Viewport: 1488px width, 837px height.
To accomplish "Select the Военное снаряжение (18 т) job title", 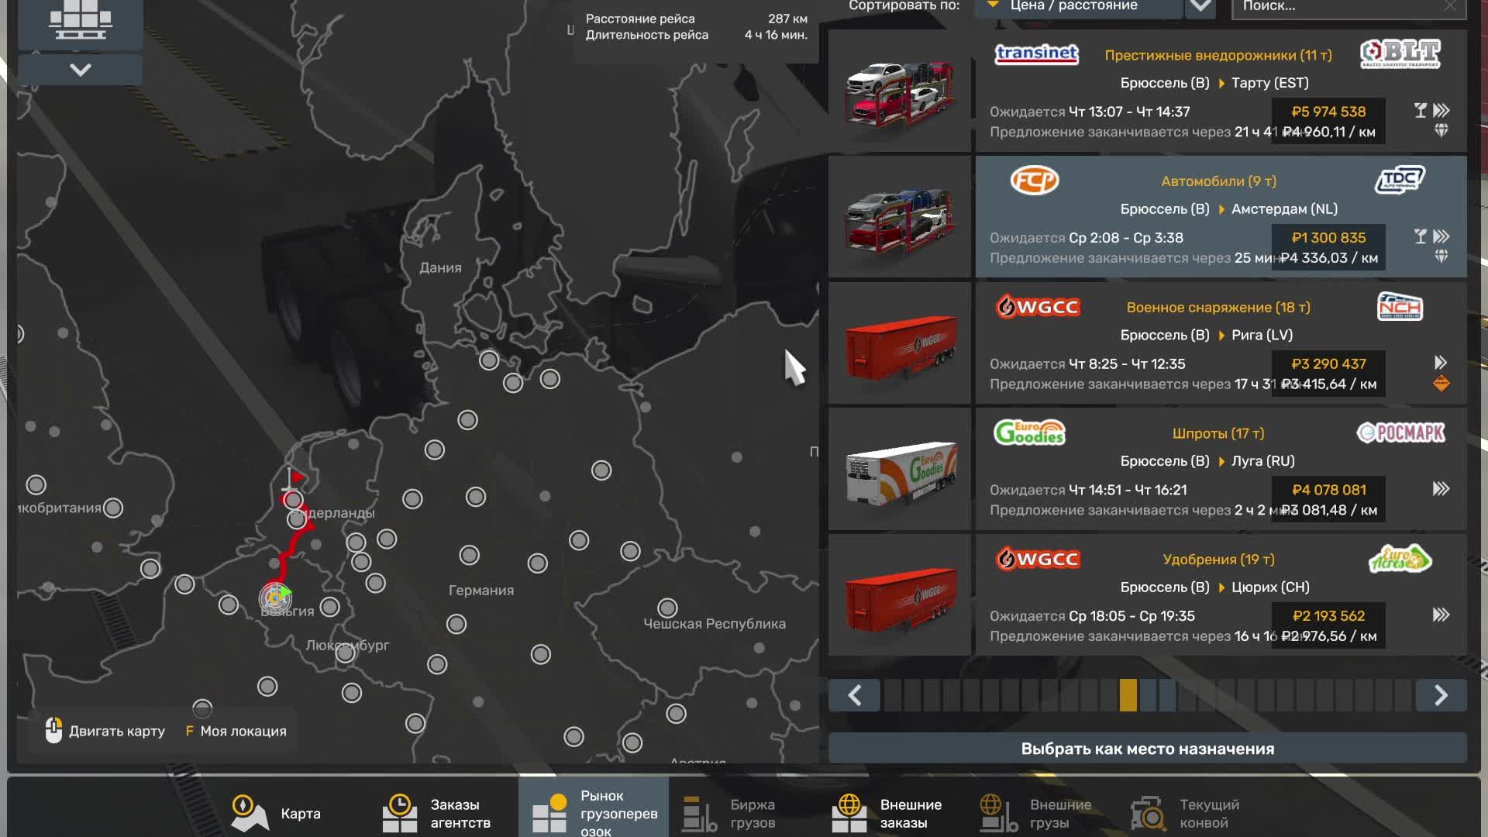I will click(x=1218, y=308).
